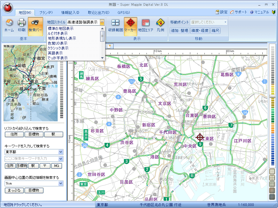
Task: Switch to the プラン(P) ribbon tab
Action: [46, 12]
